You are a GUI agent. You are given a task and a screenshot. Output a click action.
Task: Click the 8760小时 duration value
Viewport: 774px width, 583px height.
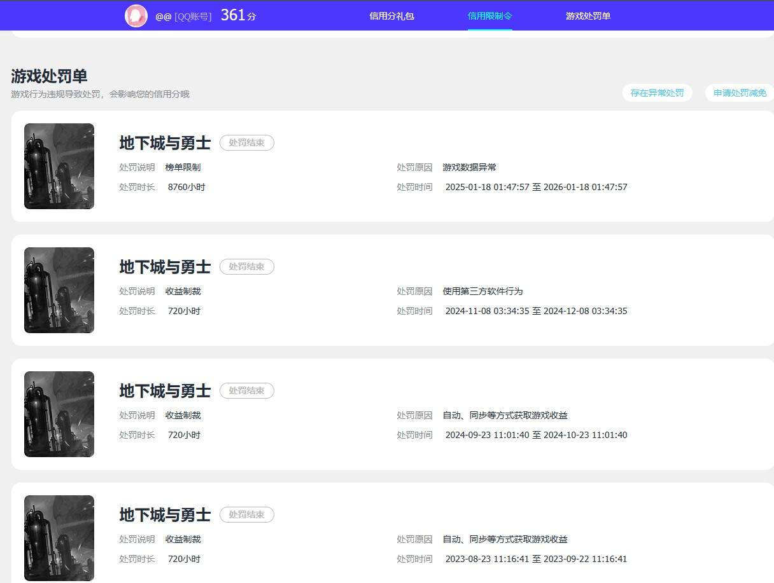pos(186,187)
